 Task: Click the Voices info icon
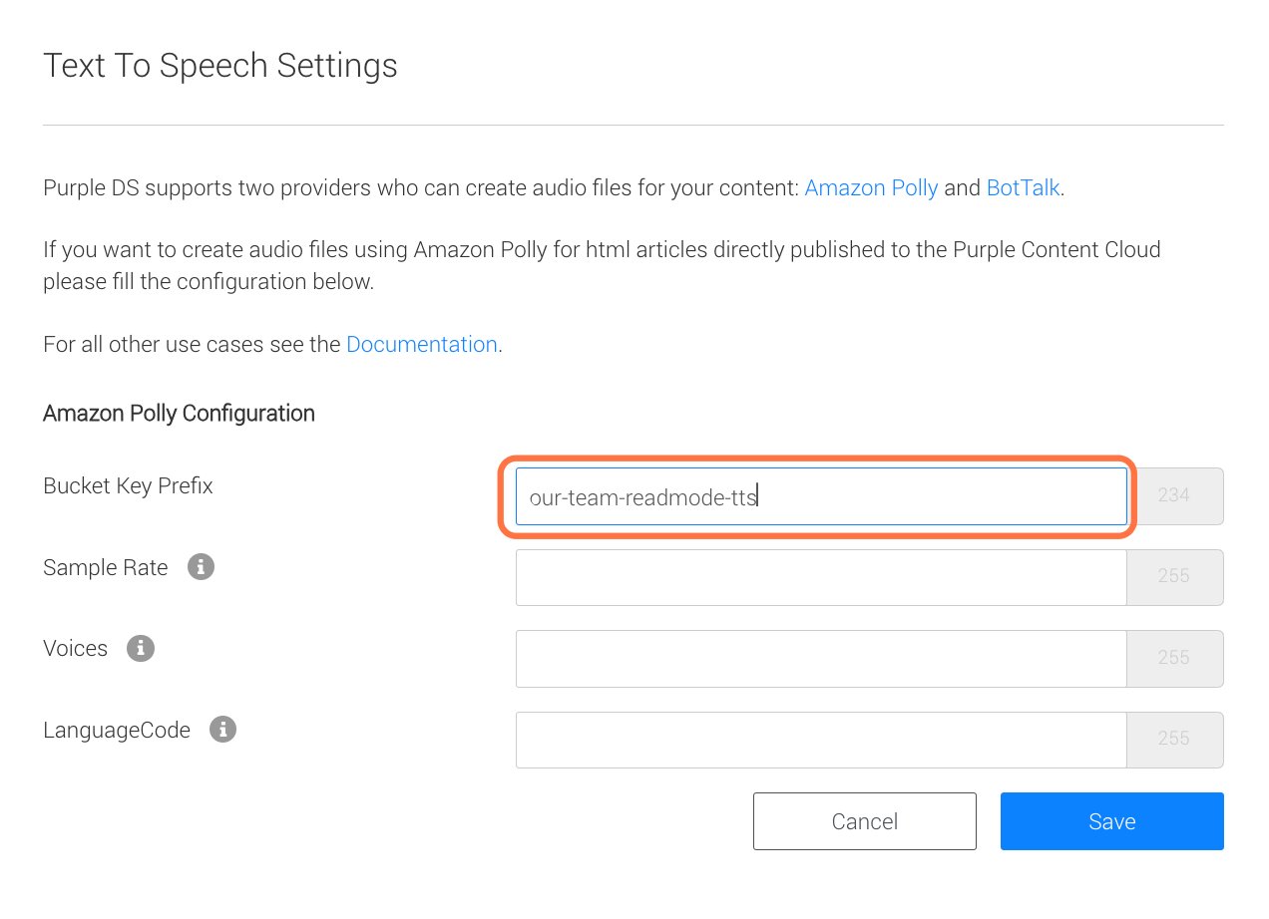pyautogui.click(x=141, y=648)
